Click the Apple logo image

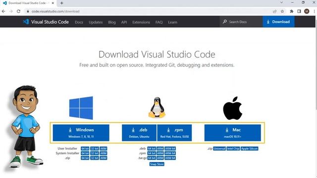[233, 108]
